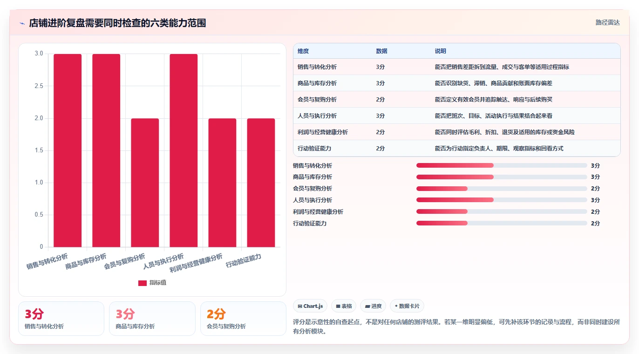Click the 维度 column header in the table

coord(303,51)
